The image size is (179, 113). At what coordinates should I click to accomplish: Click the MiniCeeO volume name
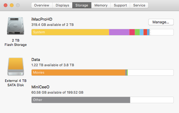(40, 87)
